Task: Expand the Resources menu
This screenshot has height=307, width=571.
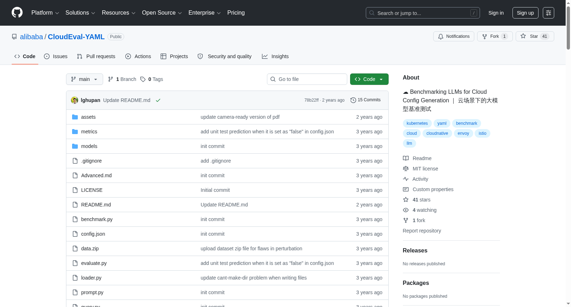Action: coord(118,13)
